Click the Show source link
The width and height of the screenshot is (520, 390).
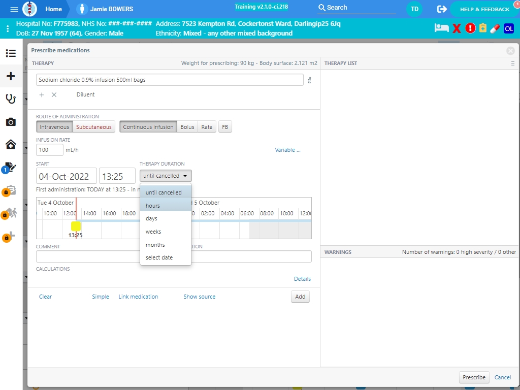pyautogui.click(x=199, y=297)
